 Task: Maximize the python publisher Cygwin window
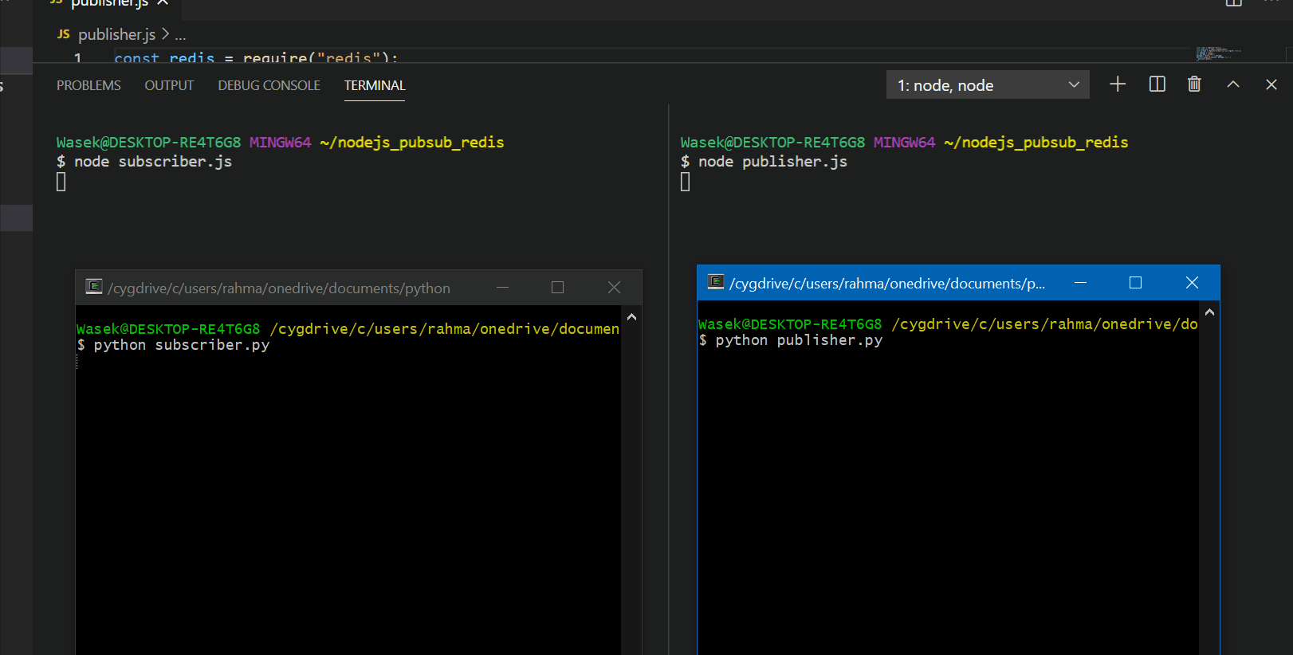pyautogui.click(x=1135, y=283)
